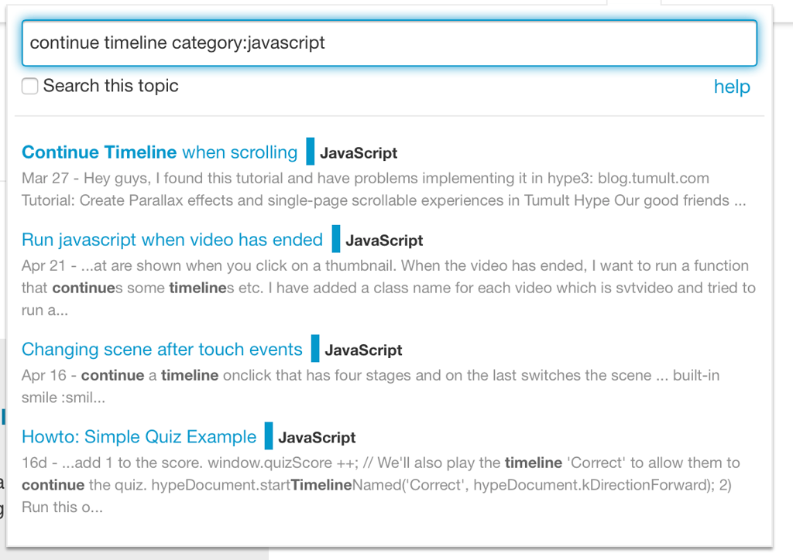Click JavaScript category badge beside Run javascript

(384, 241)
